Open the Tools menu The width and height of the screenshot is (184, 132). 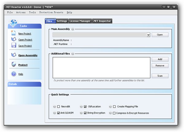pos(33,12)
